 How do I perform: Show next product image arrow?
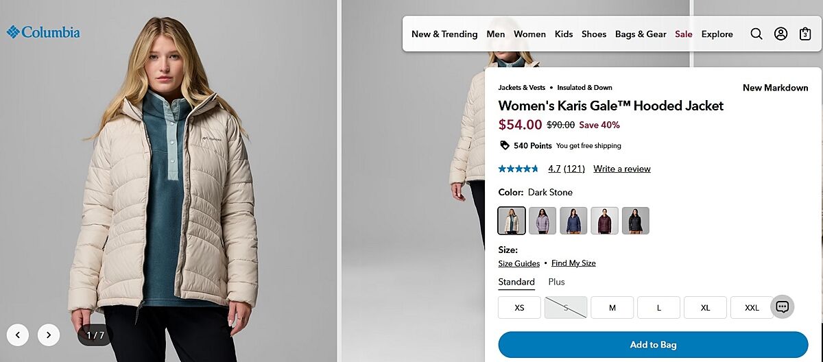(48, 335)
